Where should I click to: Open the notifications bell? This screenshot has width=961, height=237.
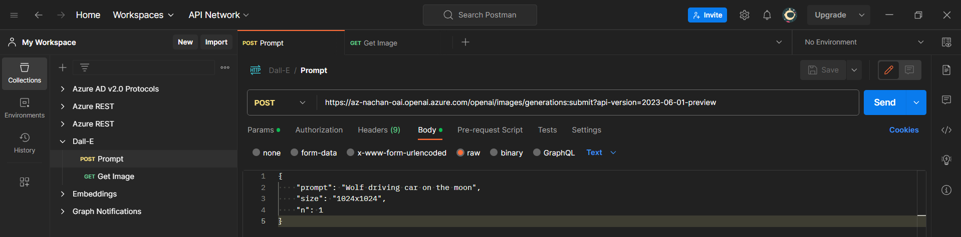pos(767,15)
